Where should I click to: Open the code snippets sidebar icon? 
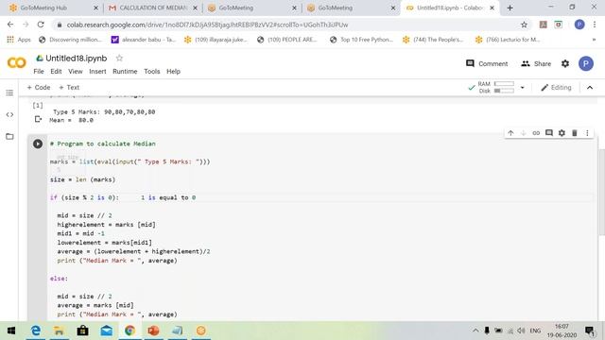[x=9, y=114]
